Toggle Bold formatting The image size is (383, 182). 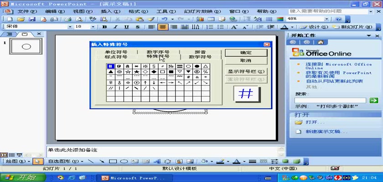coord(104,27)
